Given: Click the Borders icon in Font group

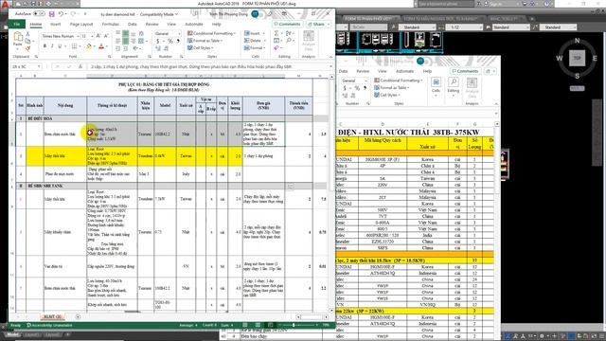Looking at the screenshot, I should pyautogui.click(x=74, y=46).
